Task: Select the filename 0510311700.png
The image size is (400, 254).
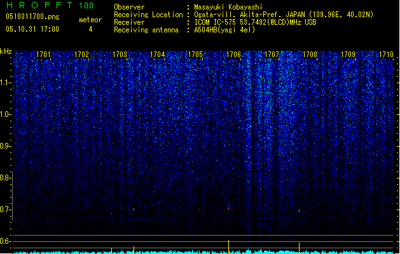Action: coord(32,17)
